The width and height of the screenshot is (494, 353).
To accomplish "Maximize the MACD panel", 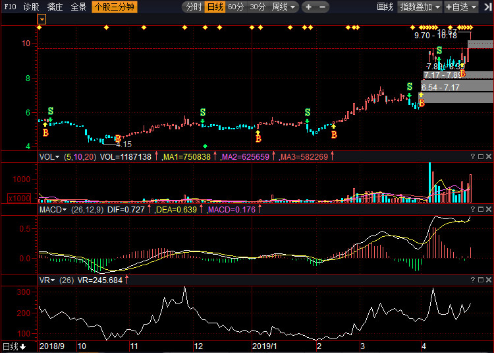I will (x=481, y=209).
